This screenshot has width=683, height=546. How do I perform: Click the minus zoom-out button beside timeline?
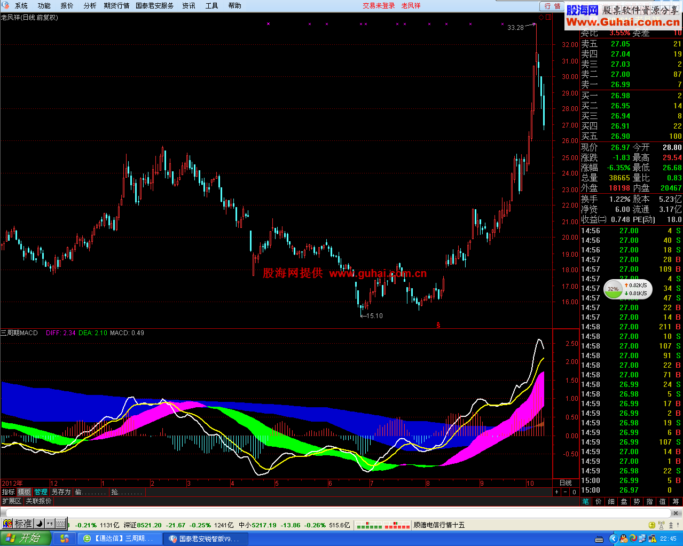coord(566,492)
